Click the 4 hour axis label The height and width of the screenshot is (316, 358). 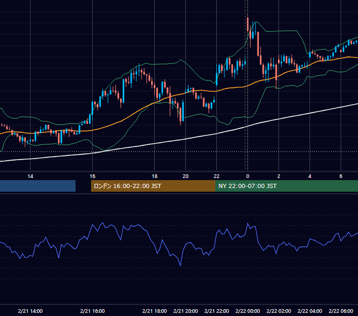pyautogui.click(x=310, y=176)
